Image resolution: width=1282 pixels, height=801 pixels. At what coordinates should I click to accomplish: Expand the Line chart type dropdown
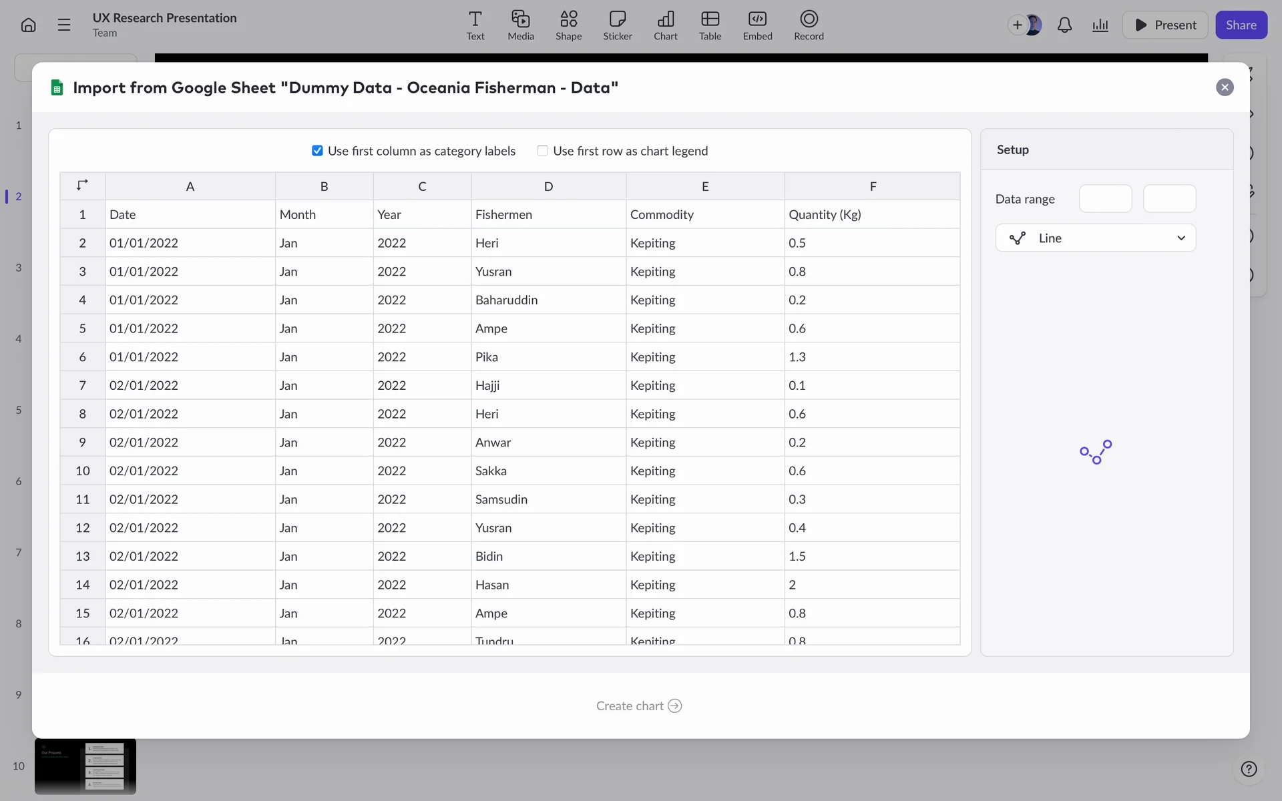click(x=1095, y=238)
